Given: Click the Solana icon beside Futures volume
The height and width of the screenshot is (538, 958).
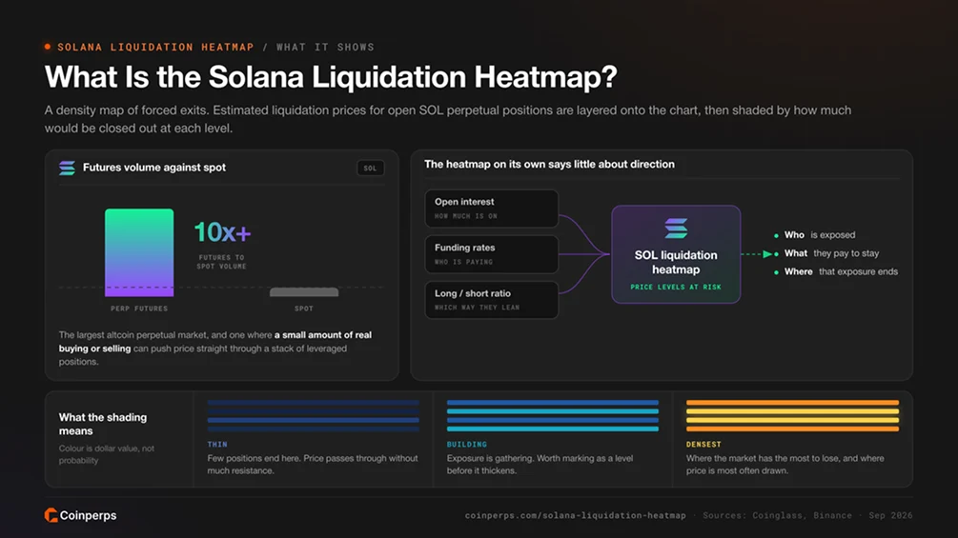Looking at the screenshot, I should point(68,168).
